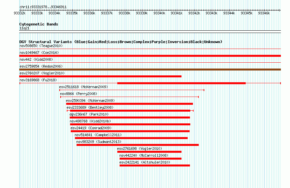This screenshot has height=188, width=290.
Task: Click the 93345k ruler position
Action: [247, 13]
